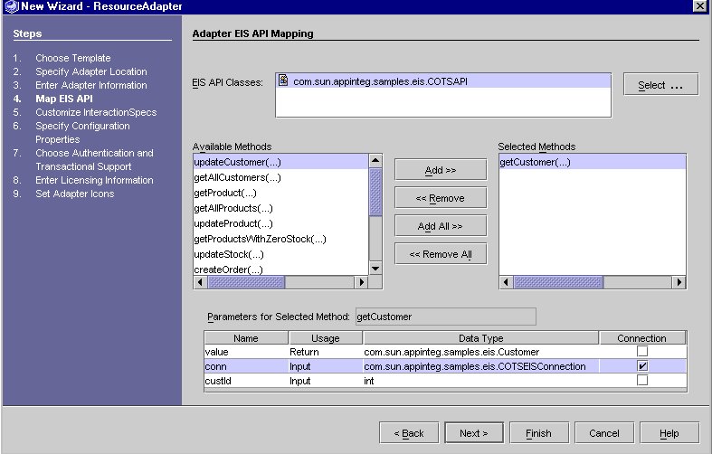Viewport: 712px width, 454px height.
Task: Cancel the ResourceAdapter wizard
Action: [x=604, y=433]
